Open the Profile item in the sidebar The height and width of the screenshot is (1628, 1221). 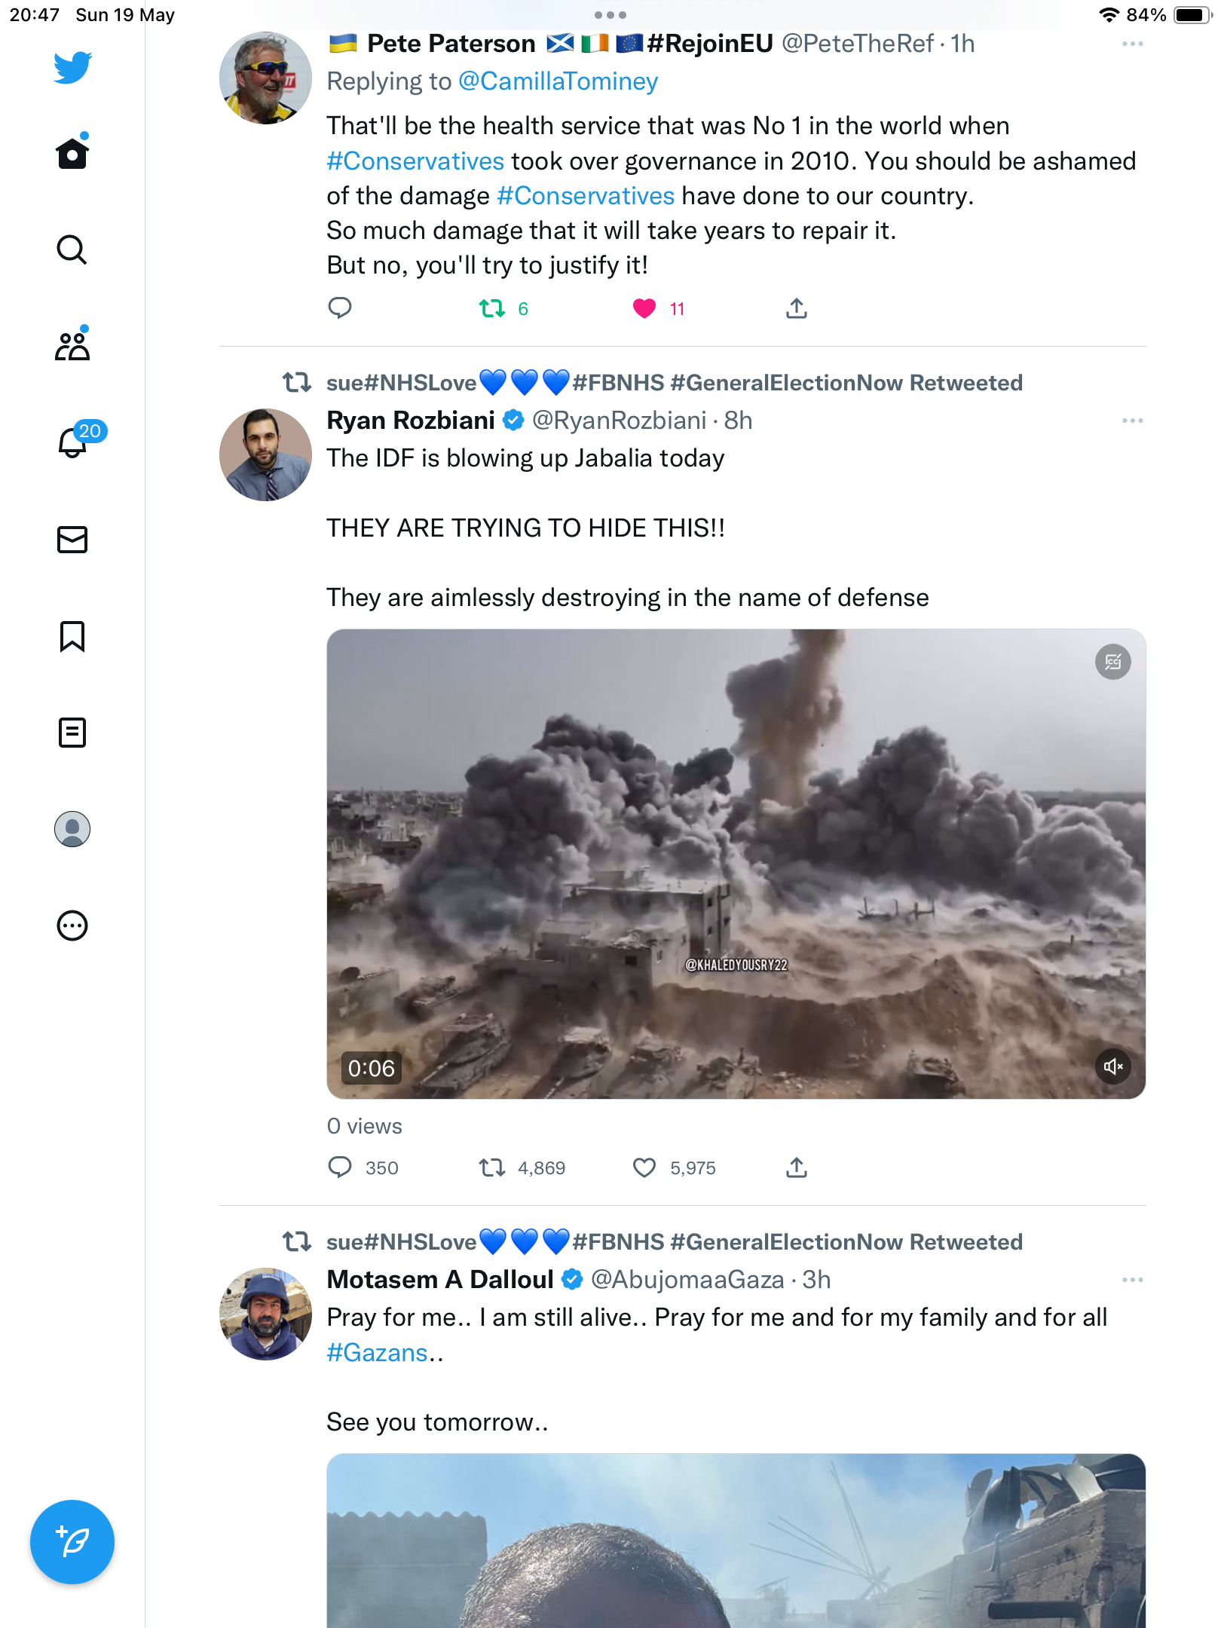tap(72, 829)
